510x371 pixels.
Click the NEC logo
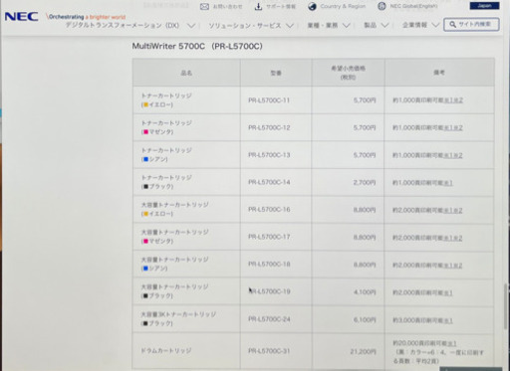click(x=21, y=16)
